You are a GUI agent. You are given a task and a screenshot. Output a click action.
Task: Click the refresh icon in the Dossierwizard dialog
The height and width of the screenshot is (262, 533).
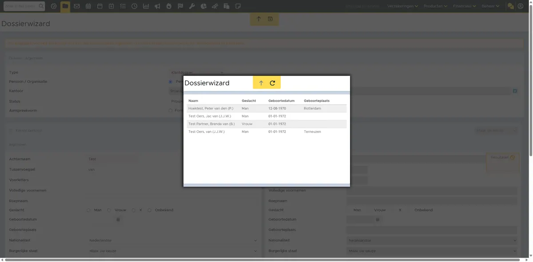[273, 83]
